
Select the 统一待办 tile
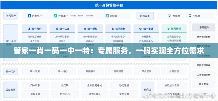(x=63, y=71)
